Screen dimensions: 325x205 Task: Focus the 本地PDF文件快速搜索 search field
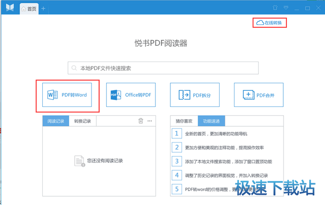(163, 68)
